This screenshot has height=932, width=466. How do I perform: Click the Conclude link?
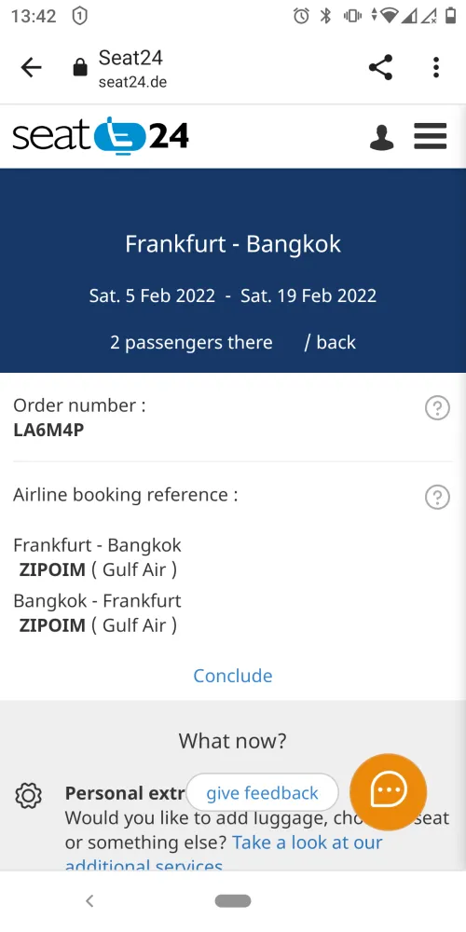coord(233,675)
